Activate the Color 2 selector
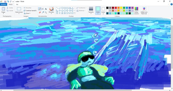The width and height of the screenshot is (173, 91). 103,11
